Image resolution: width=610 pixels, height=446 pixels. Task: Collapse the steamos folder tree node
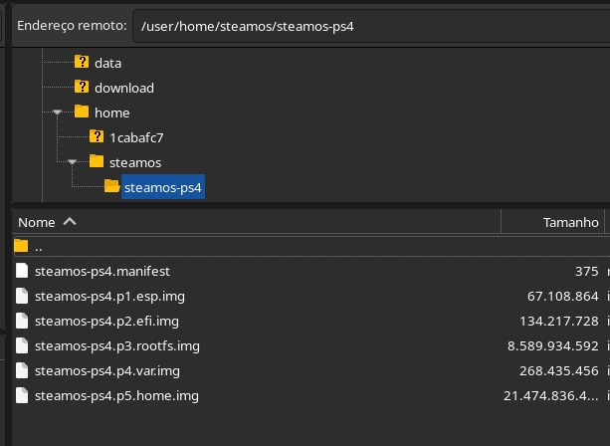click(x=72, y=162)
